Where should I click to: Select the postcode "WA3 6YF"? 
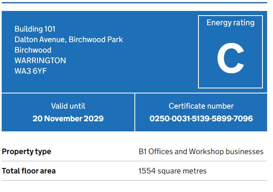coord(30,71)
